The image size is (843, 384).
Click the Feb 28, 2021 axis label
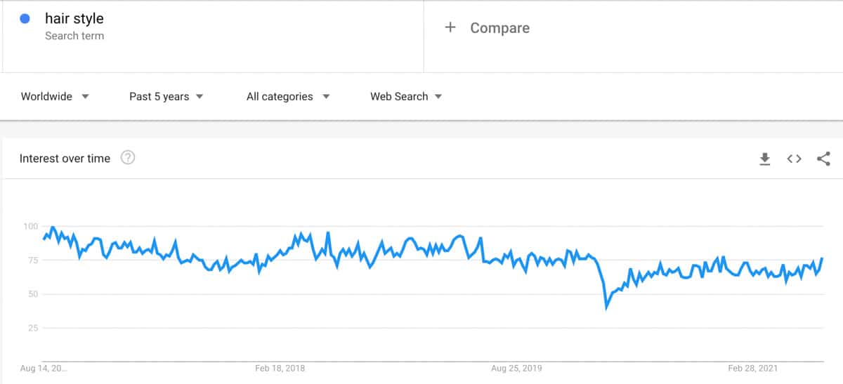click(753, 368)
